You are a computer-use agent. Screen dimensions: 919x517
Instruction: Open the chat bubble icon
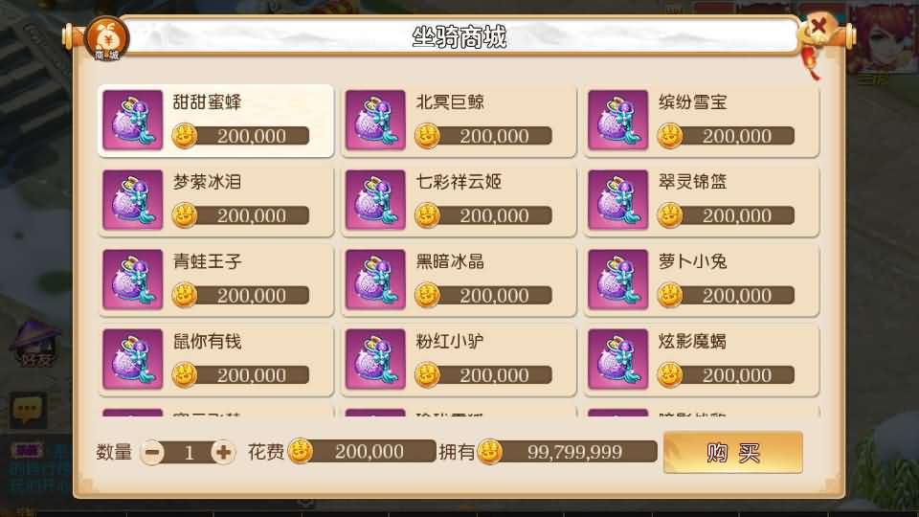(x=28, y=410)
